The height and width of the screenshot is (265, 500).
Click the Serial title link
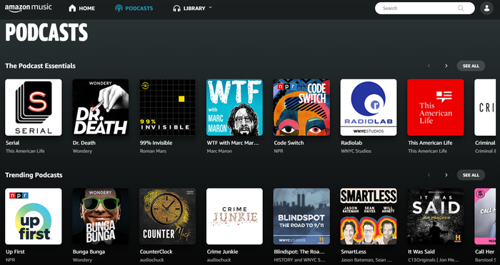coord(12,143)
